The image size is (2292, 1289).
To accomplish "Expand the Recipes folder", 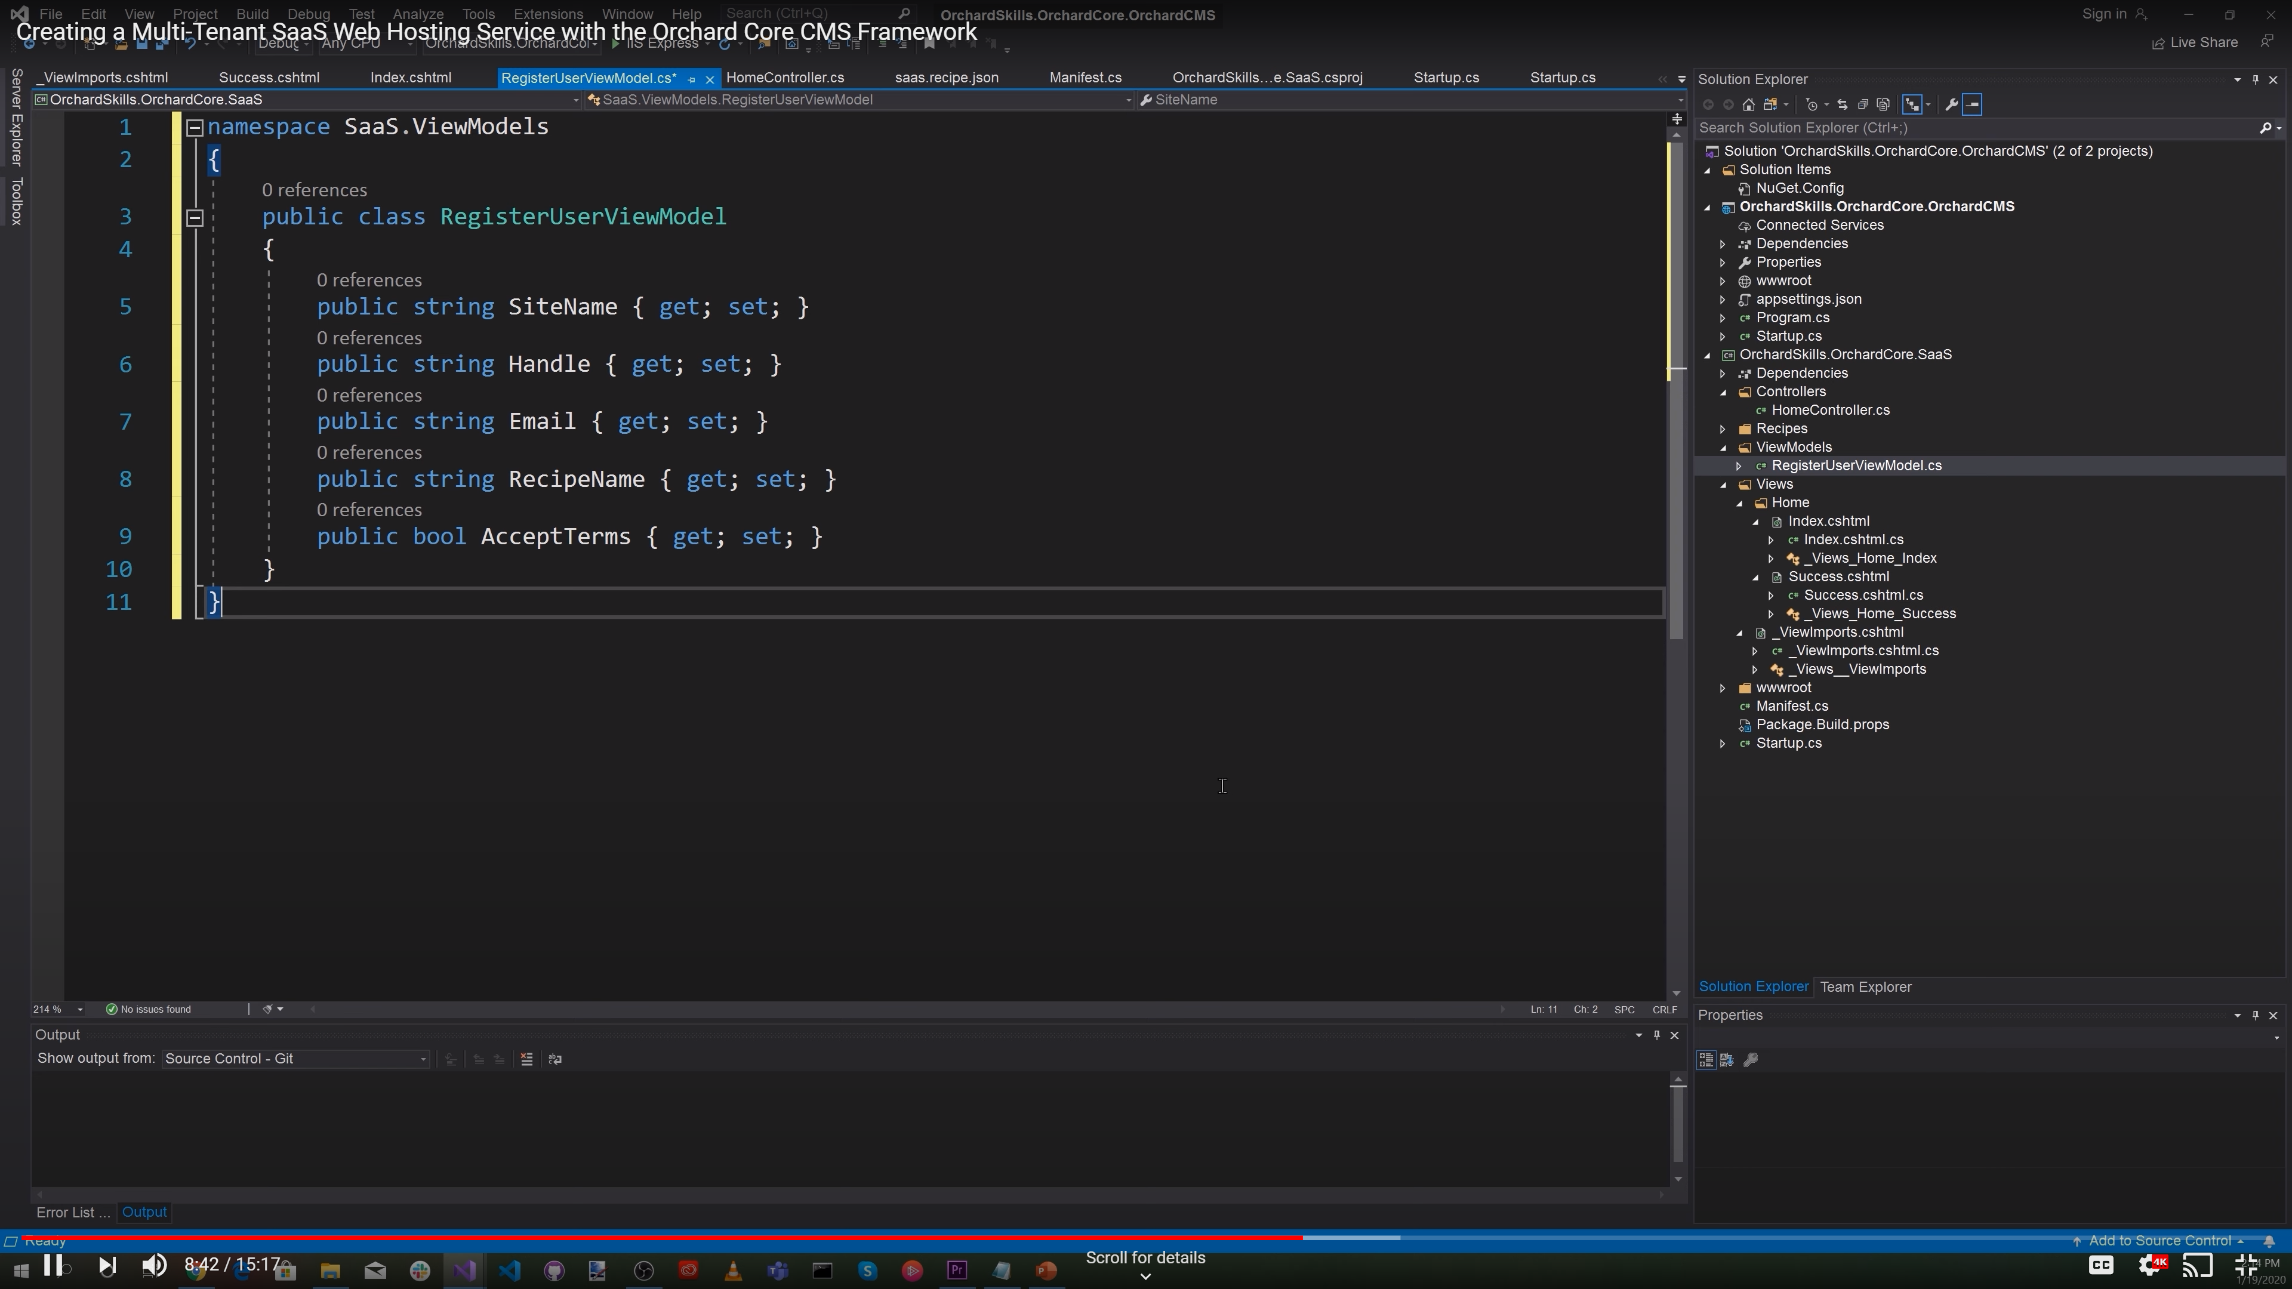I will coord(1723,429).
